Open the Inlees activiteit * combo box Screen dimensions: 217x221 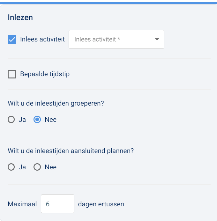coord(116,39)
